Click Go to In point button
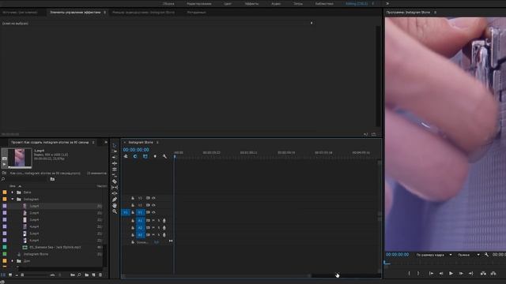 [431, 274]
